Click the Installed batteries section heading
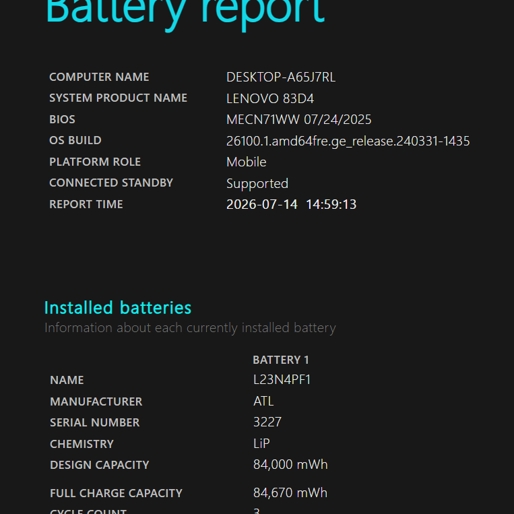 (118, 308)
